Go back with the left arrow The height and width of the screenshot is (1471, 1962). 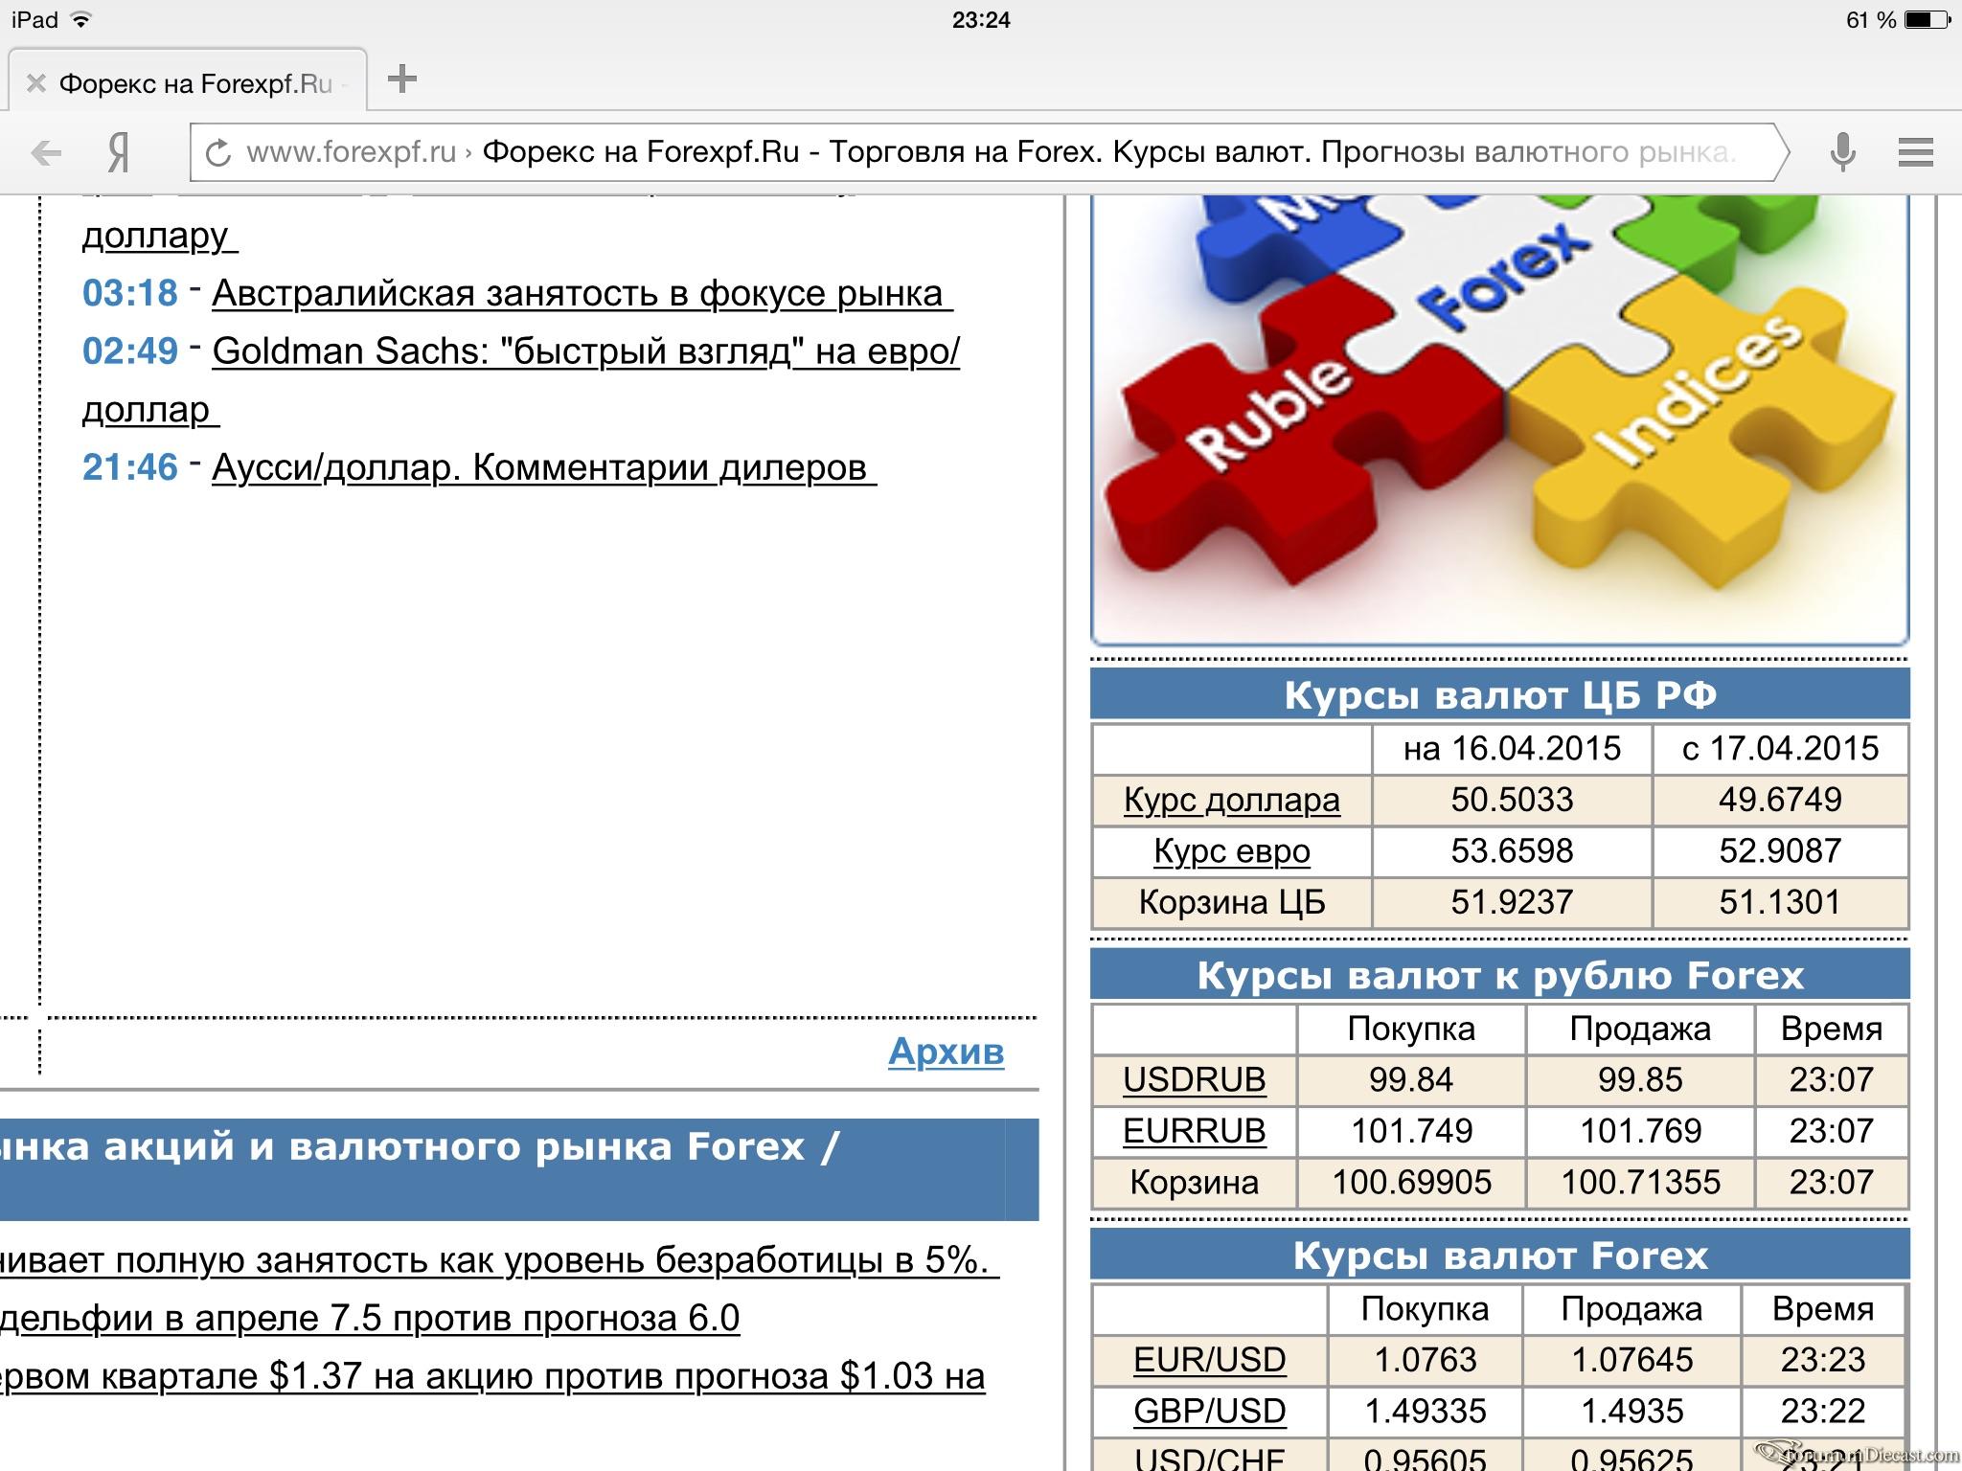46,152
